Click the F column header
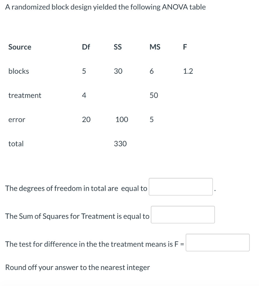The height and width of the screenshot is (286, 259). pos(185,47)
